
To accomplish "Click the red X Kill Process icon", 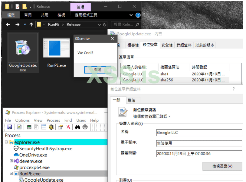I will (68, 127).
